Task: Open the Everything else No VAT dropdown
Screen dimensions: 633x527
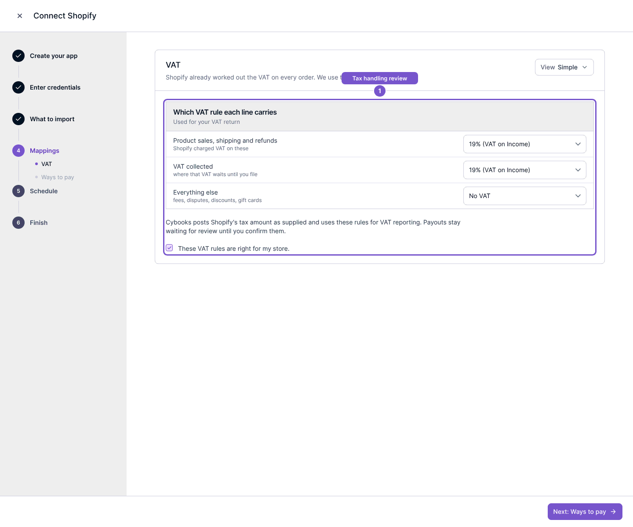Action: (x=524, y=196)
